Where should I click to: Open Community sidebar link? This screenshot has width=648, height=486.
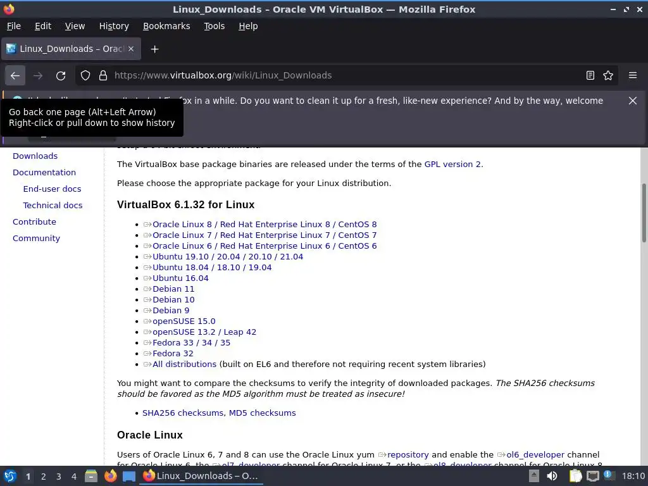point(36,239)
